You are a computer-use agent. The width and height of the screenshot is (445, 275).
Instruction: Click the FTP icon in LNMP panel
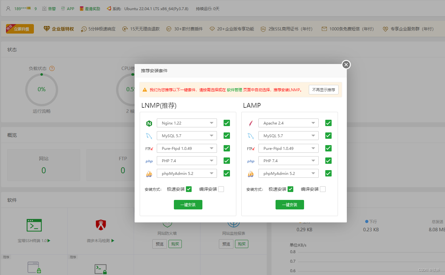[149, 149]
